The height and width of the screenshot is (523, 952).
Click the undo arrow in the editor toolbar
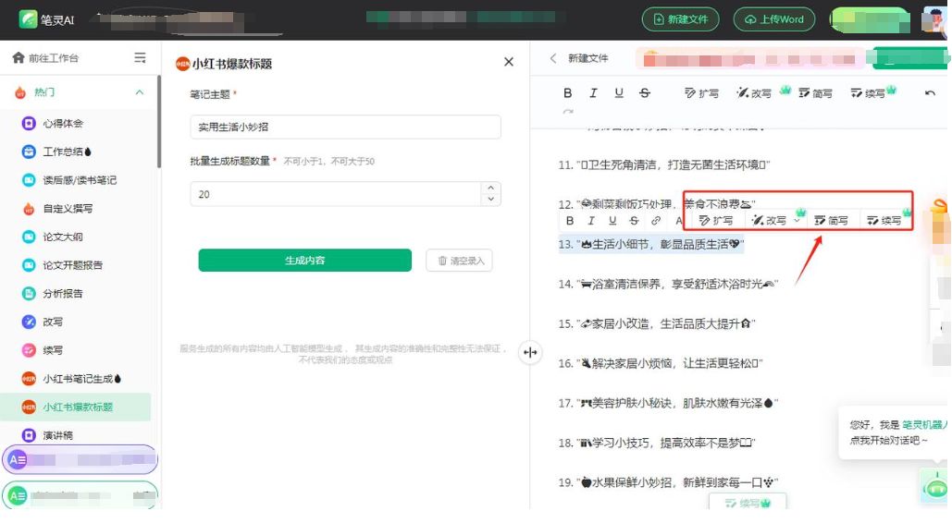[x=930, y=92]
